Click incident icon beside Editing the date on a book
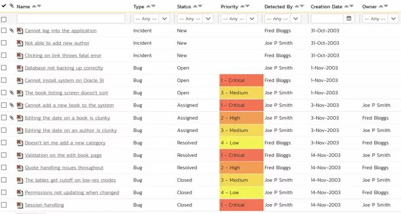401x214 pixels. click(x=20, y=118)
